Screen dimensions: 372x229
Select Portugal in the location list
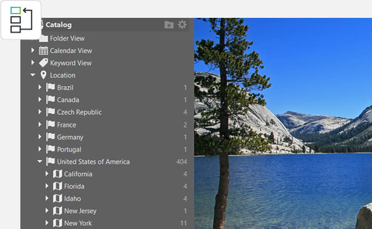point(69,150)
